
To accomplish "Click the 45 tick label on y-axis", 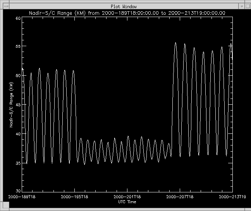I will coord(18,105).
